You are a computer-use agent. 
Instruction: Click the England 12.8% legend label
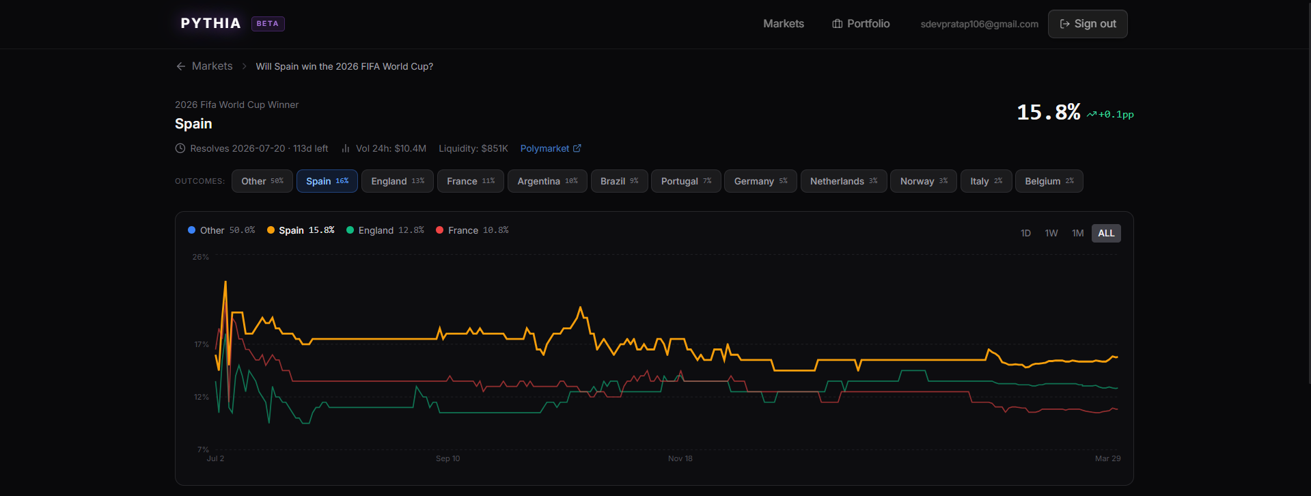[391, 230]
